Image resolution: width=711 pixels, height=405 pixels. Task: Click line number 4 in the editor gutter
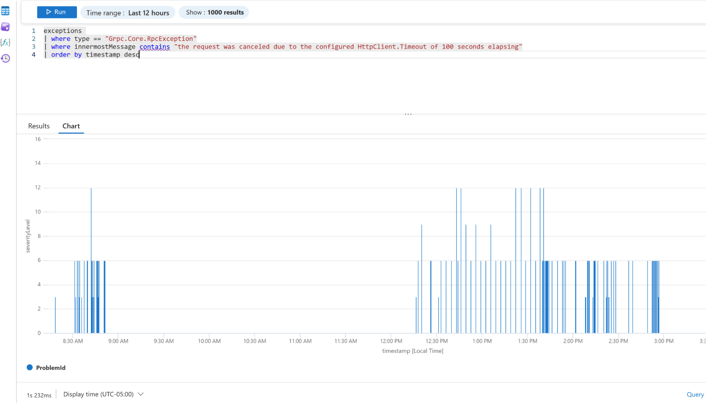(x=34, y=54)
